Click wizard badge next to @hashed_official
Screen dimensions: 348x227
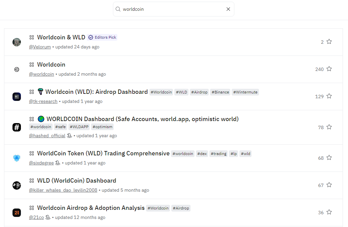point(69,136)
